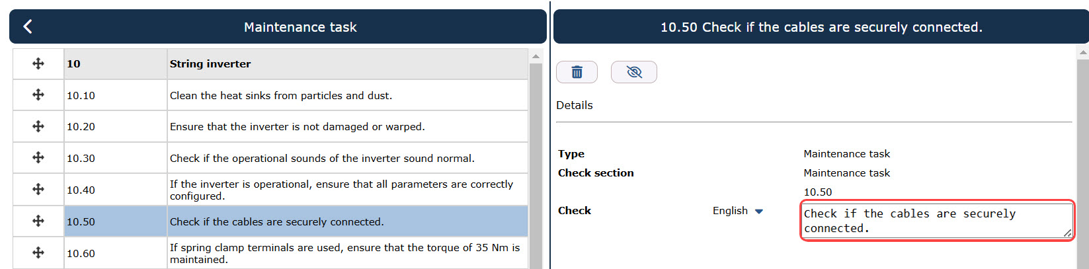
Task: Delete the task with trash icon
Action: coord(577,72)
